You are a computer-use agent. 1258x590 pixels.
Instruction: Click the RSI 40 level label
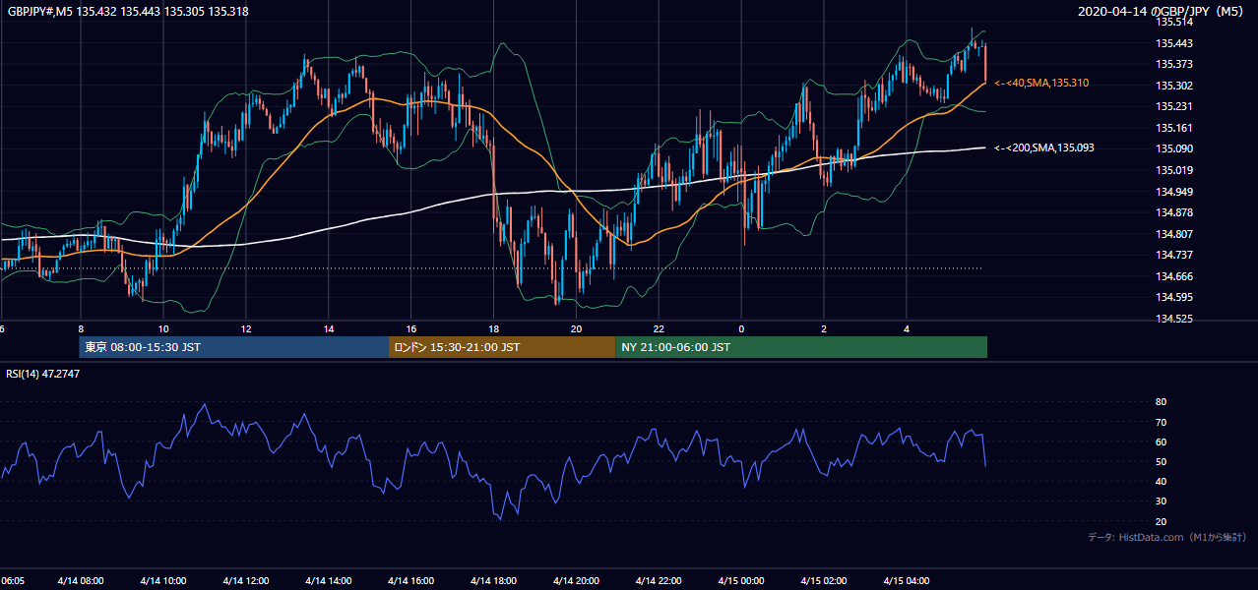tap(1161, 481)
